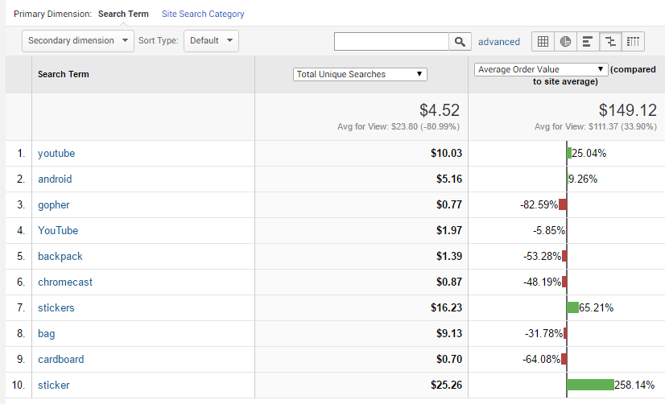Switch to the pie chart percentage view
Viewport: 665px width, 404px height.
click(x=565, y=42)
